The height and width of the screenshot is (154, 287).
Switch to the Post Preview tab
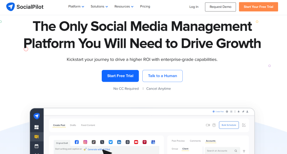[x=178, y=141]
